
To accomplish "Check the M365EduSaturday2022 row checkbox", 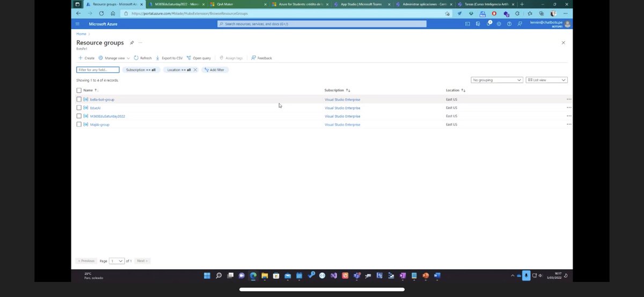I will pyautogui.click(x=79, y=116).
